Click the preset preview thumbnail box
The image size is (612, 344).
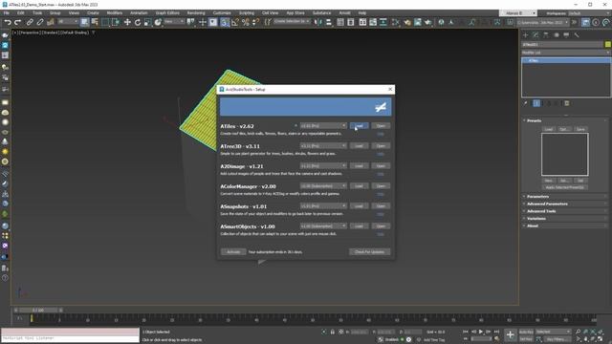click(565, 155)
